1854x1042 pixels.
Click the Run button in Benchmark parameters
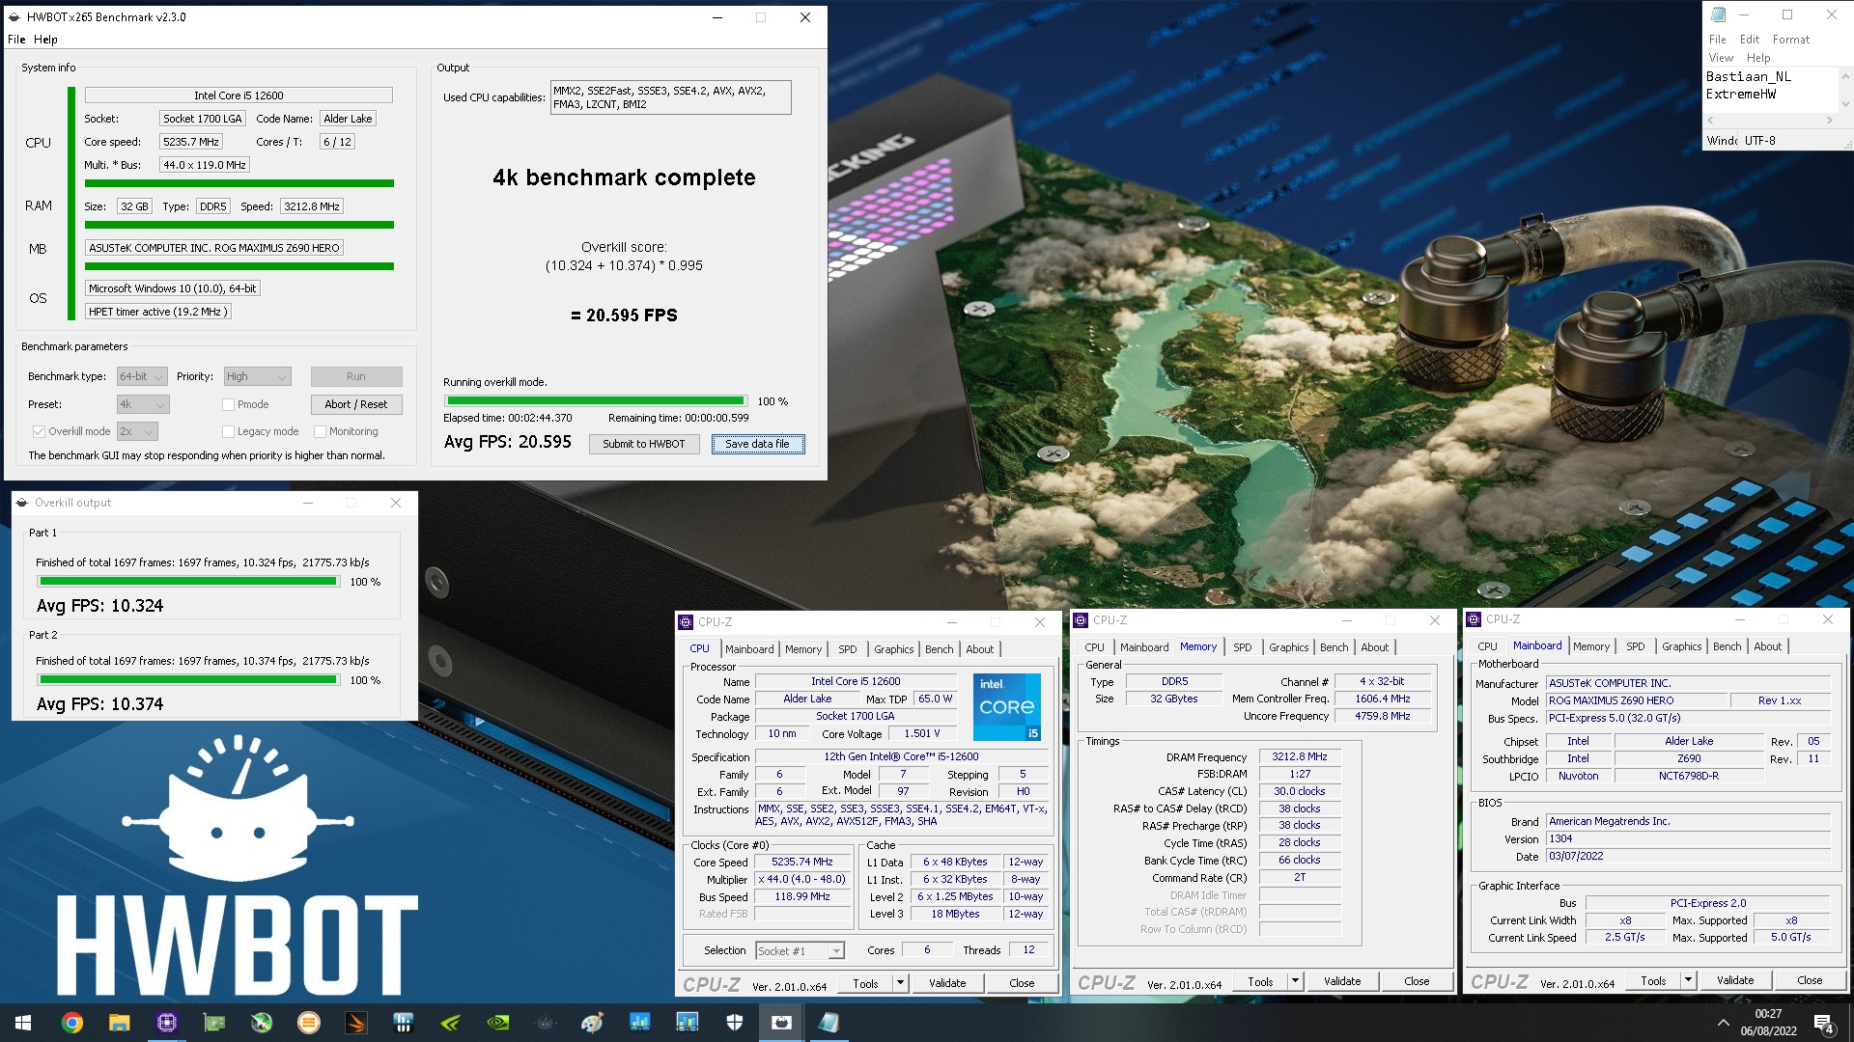355,376
